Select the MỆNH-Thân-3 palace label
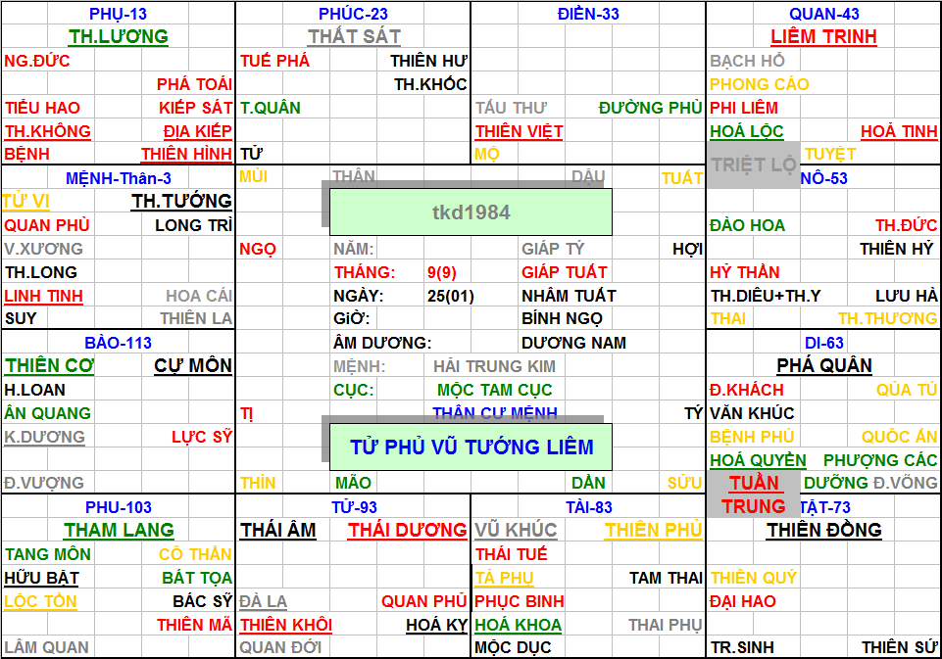This screenshot has height=659, width=942. click(118, 178)
